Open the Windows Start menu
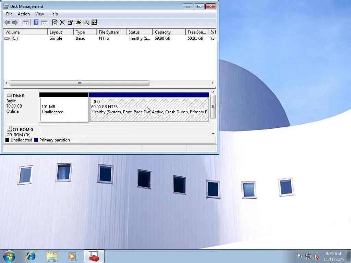Image resolution: width=351 pixels, height=263 pixels. pyautogui.click(x=9, y=256)
